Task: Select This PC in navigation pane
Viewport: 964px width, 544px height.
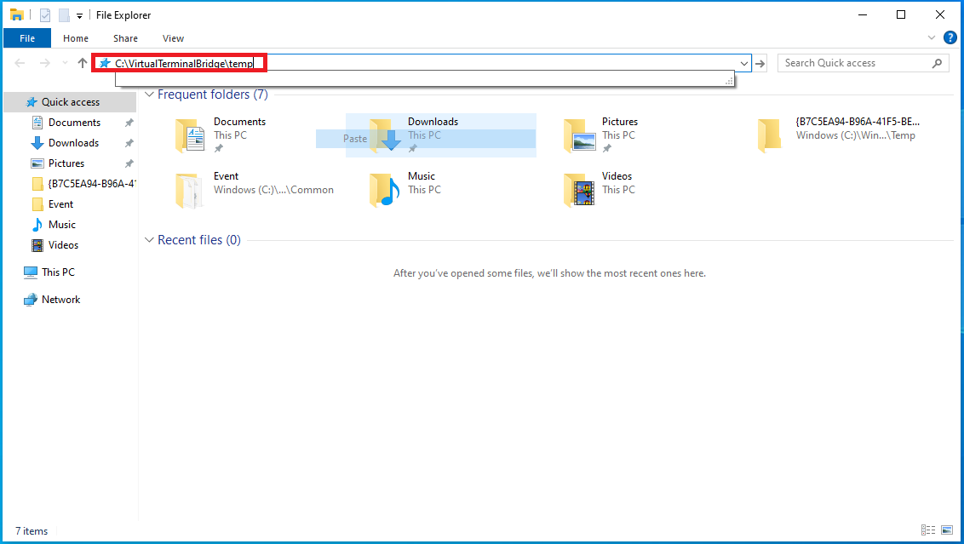Action: coord(58,272)
